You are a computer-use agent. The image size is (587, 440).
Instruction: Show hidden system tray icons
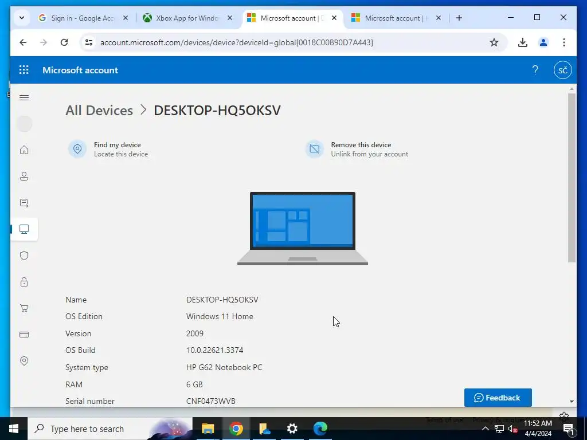tap(485, 429)
